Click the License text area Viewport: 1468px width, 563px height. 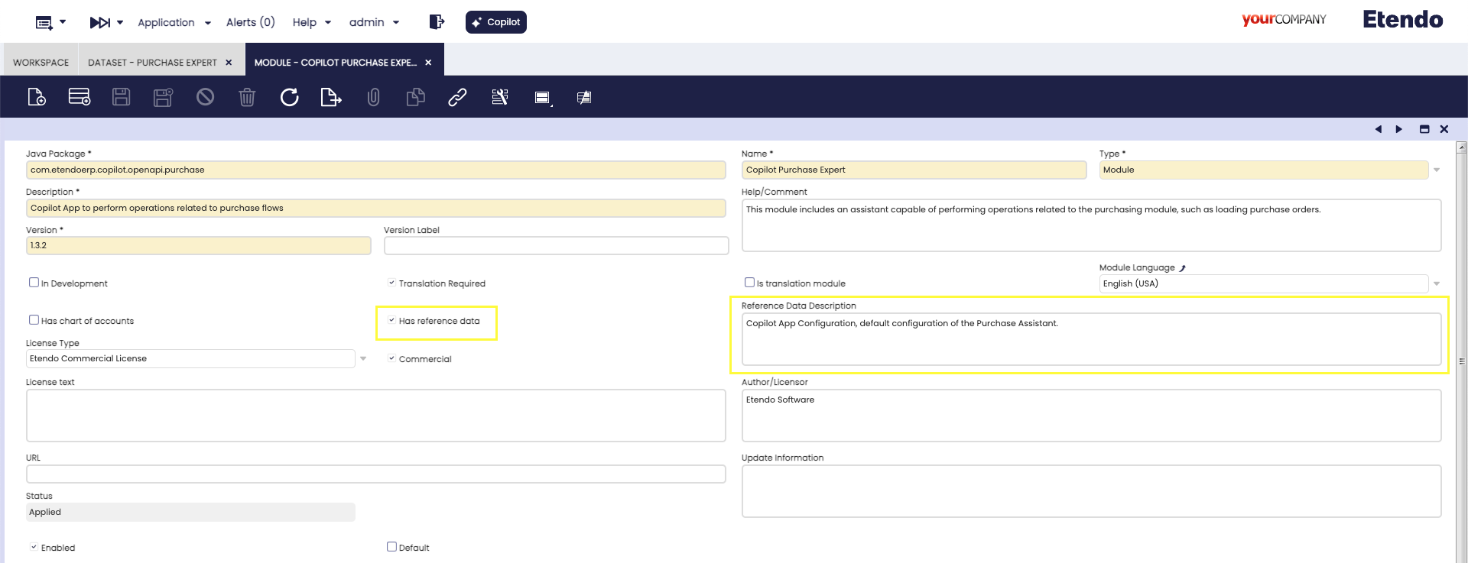376,416
